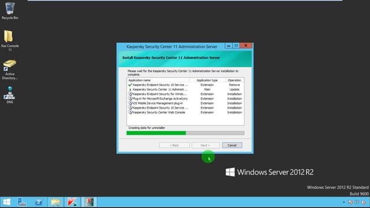Click the Remove operation cell

click(234, 85)
